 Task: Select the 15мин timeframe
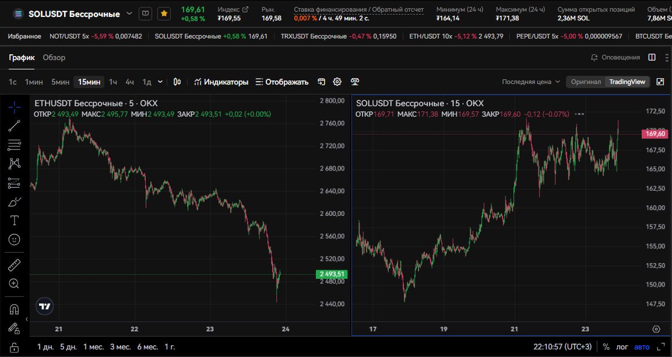pyautogui.click(x=89, y=82)
